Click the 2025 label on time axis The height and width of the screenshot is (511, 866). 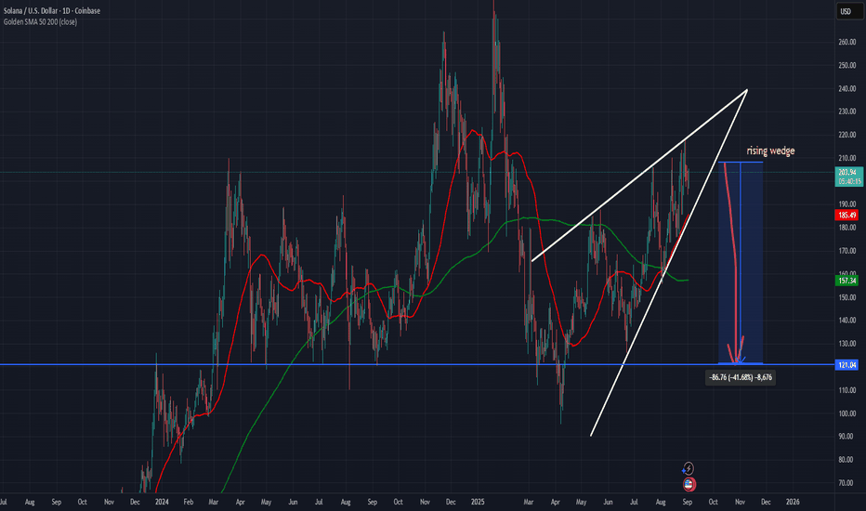pos(478,502)
